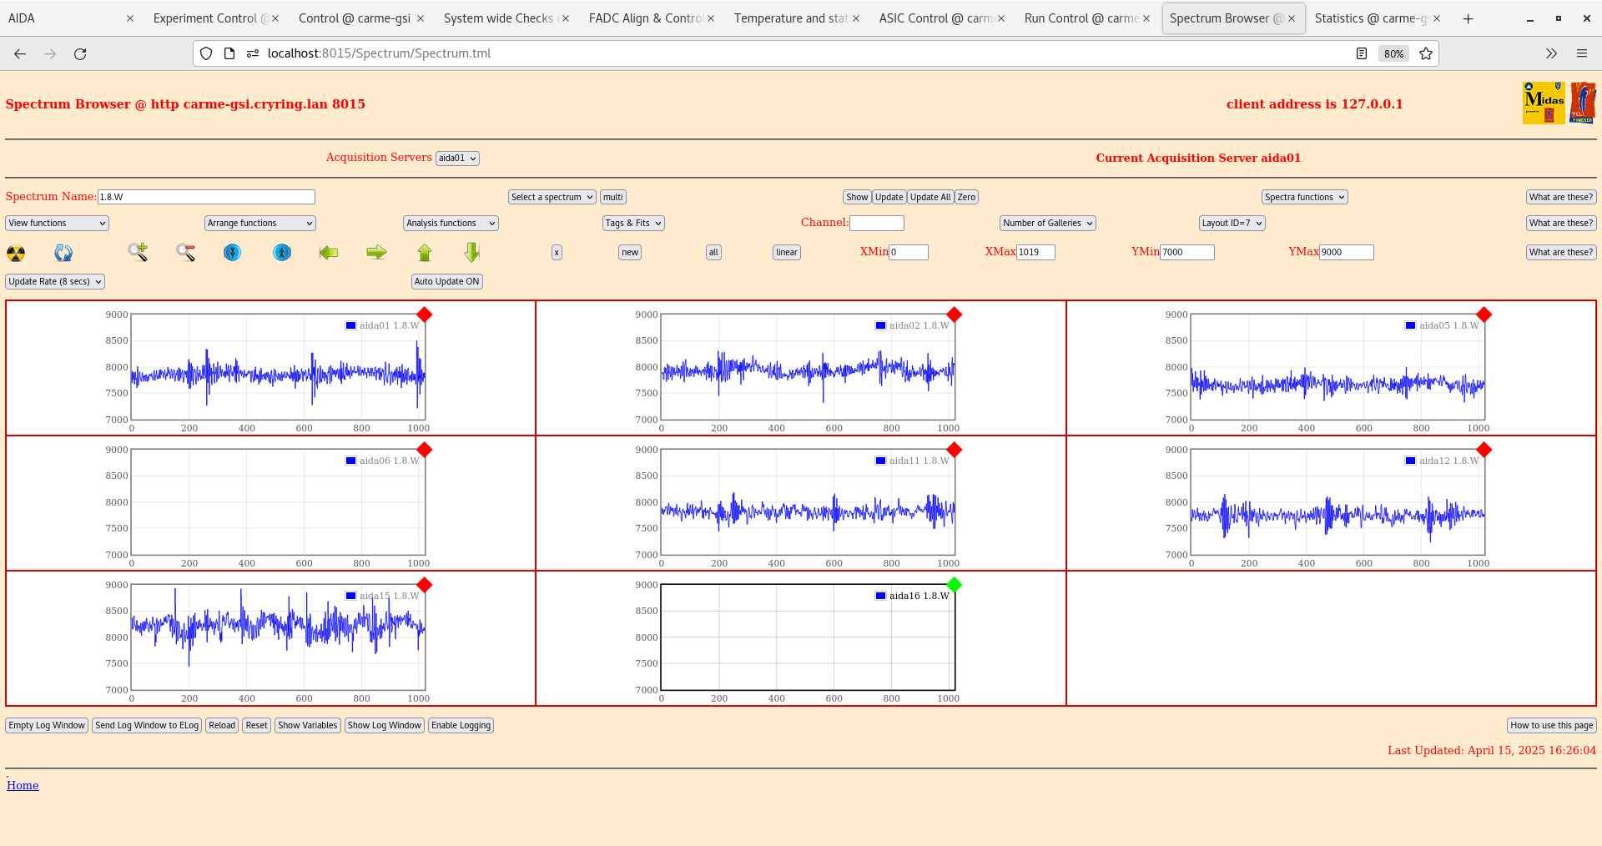The width and height of the screenshot is (1602, 846).
Task: Open the Number of Galleries dropdown
Action: 1048,223
